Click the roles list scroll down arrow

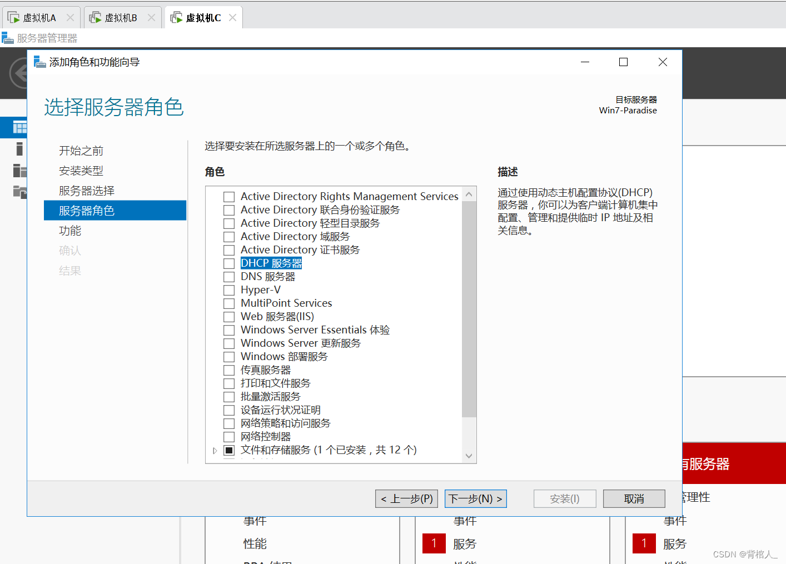469,456
